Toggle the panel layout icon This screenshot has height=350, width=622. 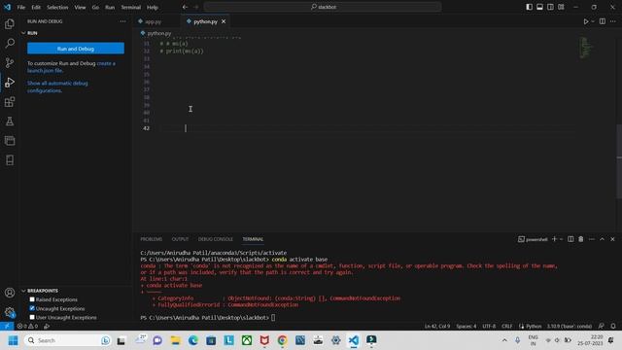point(540,7)
